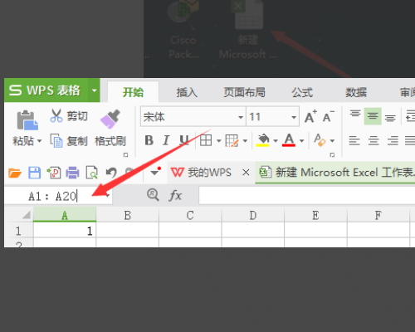415x332 pixels.
Task: Toggle Italic formatting
Action: [166, 140]
